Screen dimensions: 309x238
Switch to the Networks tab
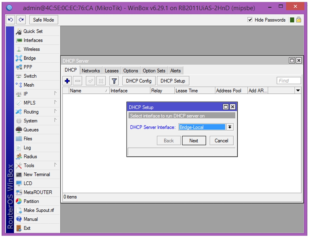point(91,71)
